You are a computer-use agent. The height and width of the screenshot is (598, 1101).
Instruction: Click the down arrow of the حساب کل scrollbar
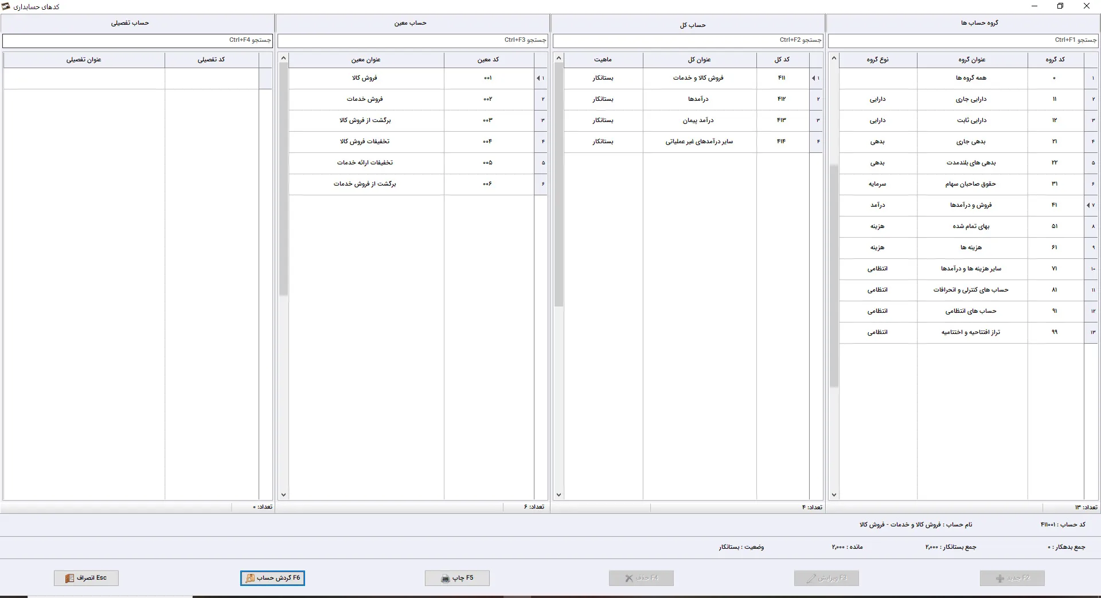pos(559,495)
